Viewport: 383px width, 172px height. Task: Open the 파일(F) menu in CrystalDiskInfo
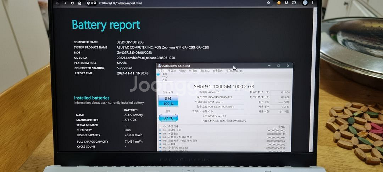pyautogui.click(x=161, y=71)
